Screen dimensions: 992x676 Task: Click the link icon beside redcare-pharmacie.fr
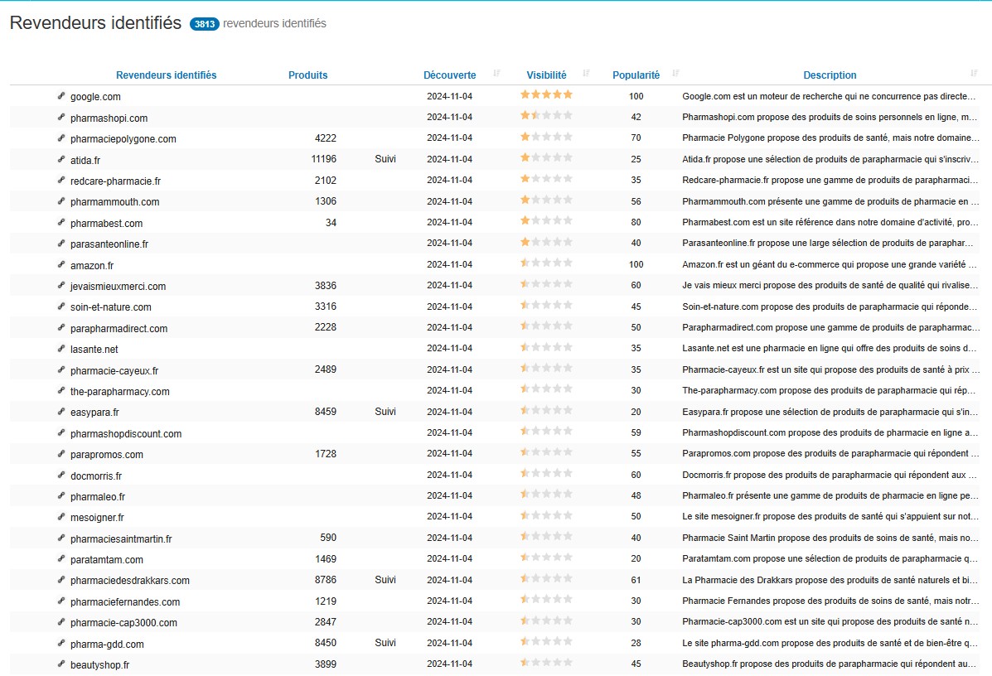61,181
